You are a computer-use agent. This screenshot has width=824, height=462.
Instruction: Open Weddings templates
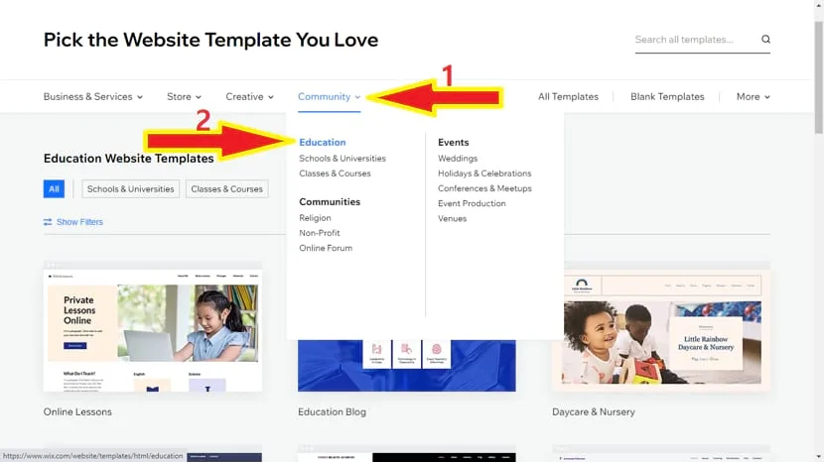point(458,158)
